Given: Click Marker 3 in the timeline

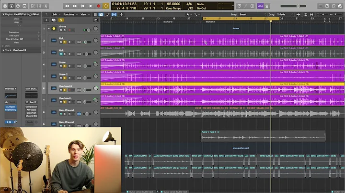Looking at the screenshot, I should [210, 21].
